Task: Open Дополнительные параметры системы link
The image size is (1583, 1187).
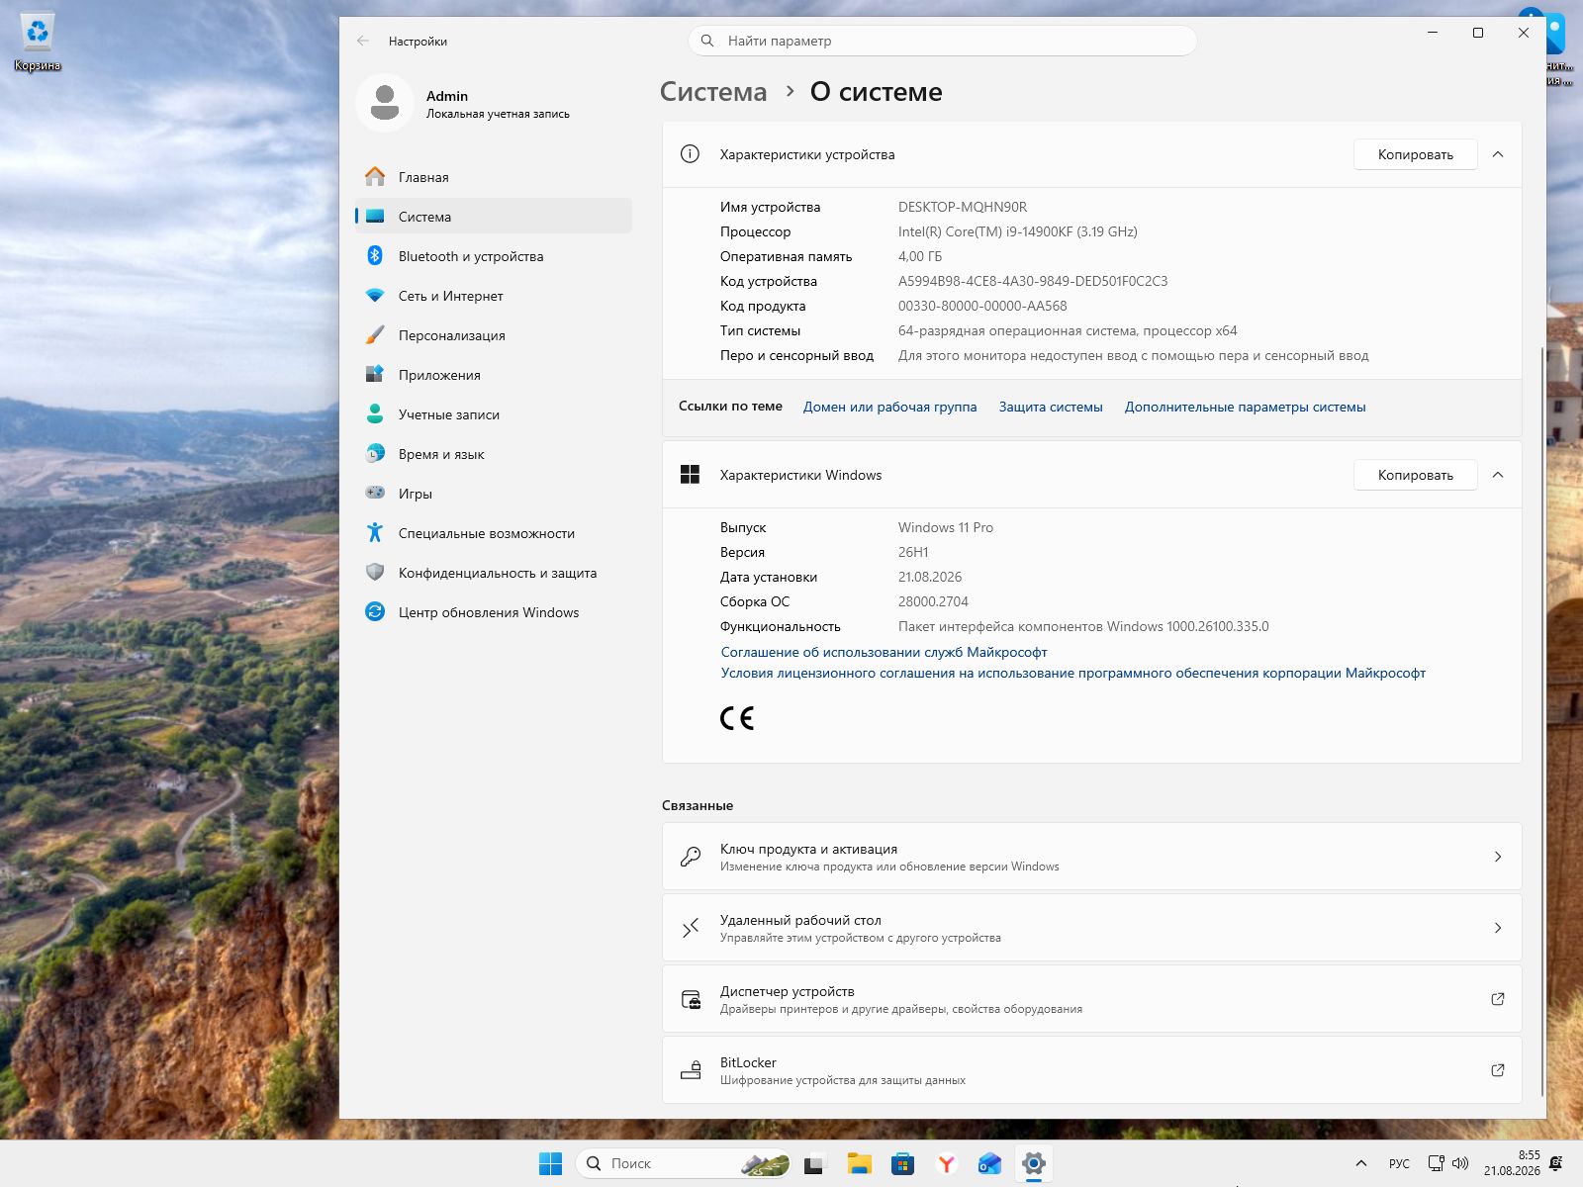Action: pyautogui.click(x=1245, y=407)
